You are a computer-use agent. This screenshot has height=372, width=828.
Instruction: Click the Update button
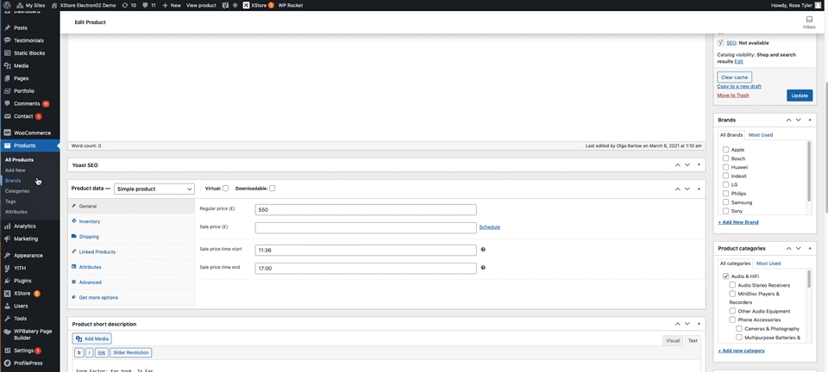(800, 96)
